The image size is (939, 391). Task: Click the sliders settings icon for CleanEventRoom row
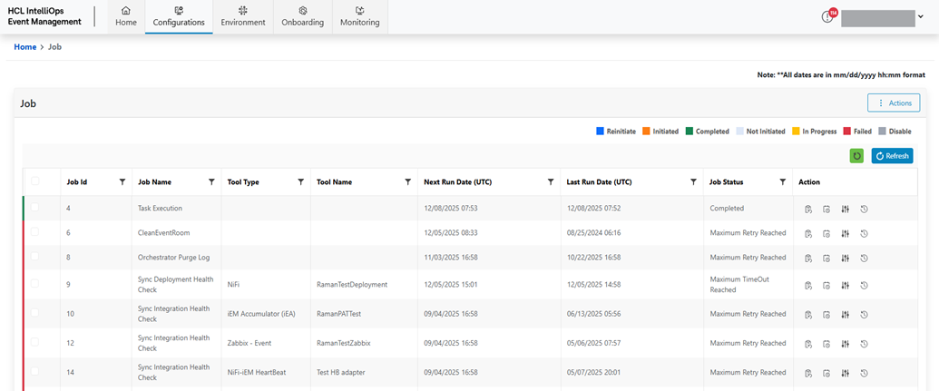click(845, 233)
